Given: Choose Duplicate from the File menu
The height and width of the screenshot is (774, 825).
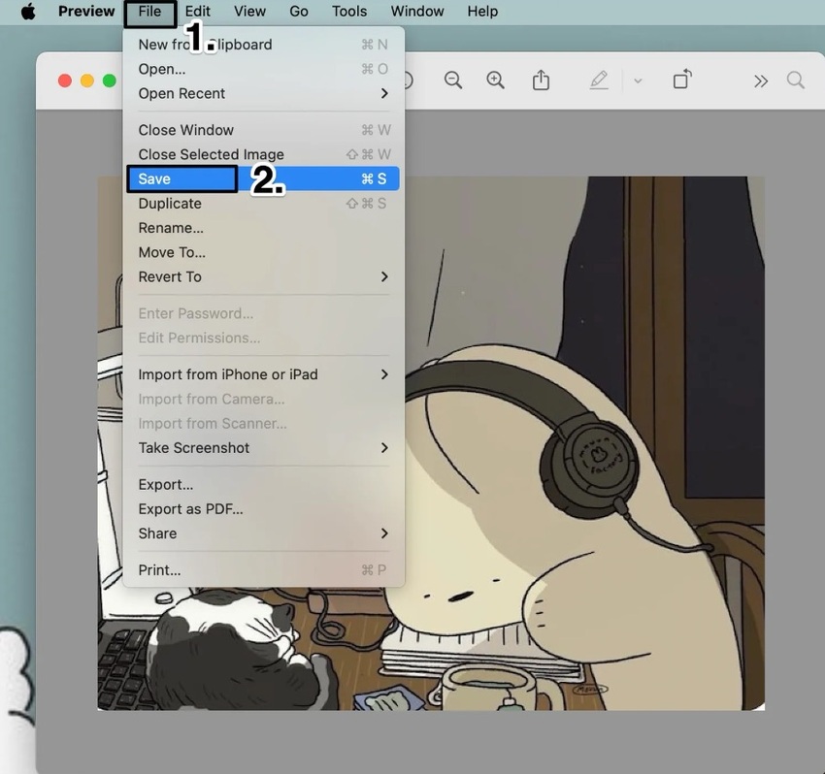Looking at the screenshot, I should [x=263, y=204].
